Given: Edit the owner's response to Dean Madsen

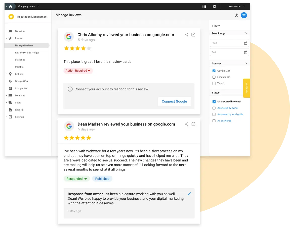Looking at the screenshot, I should click(x=189, y=194).
